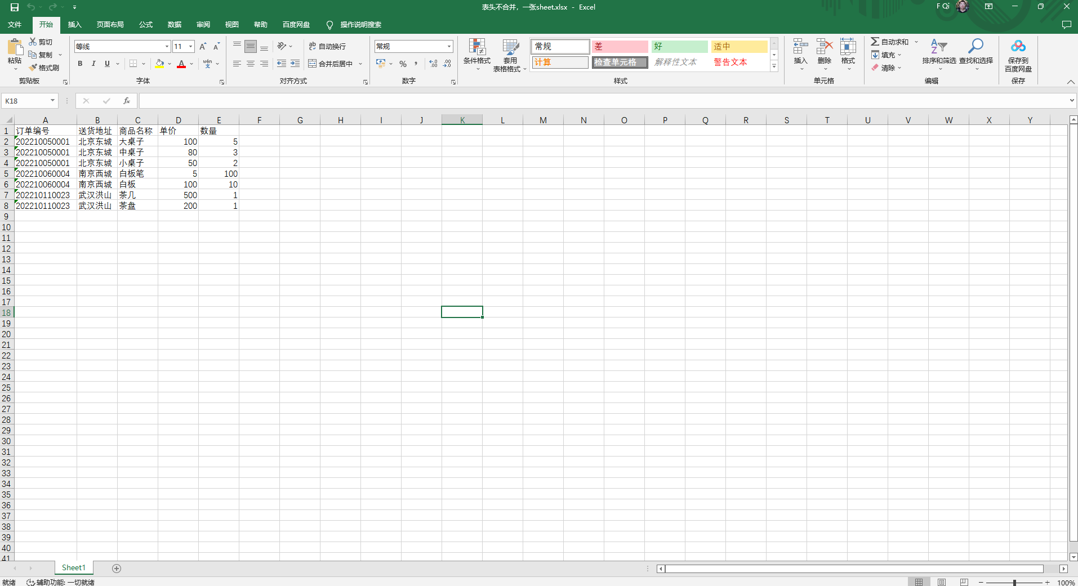Switch to Data (数据) tab
This screenshot has height=586, width=1078.
(175, 25)
